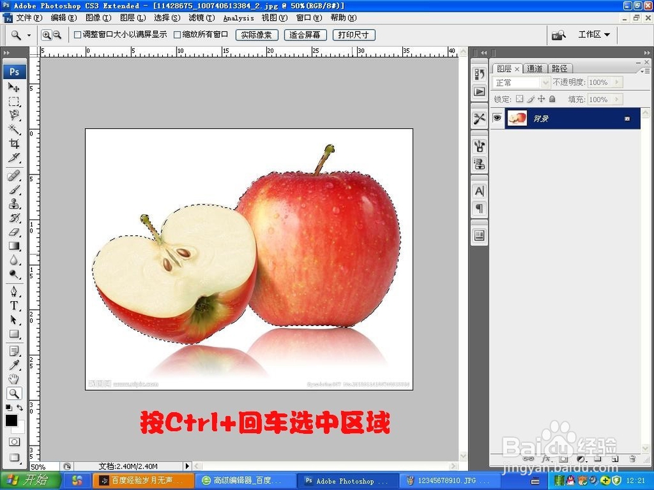Open the Layers panel flyout menu
This screenshot has width=654, height=490.
pos(645,70)
